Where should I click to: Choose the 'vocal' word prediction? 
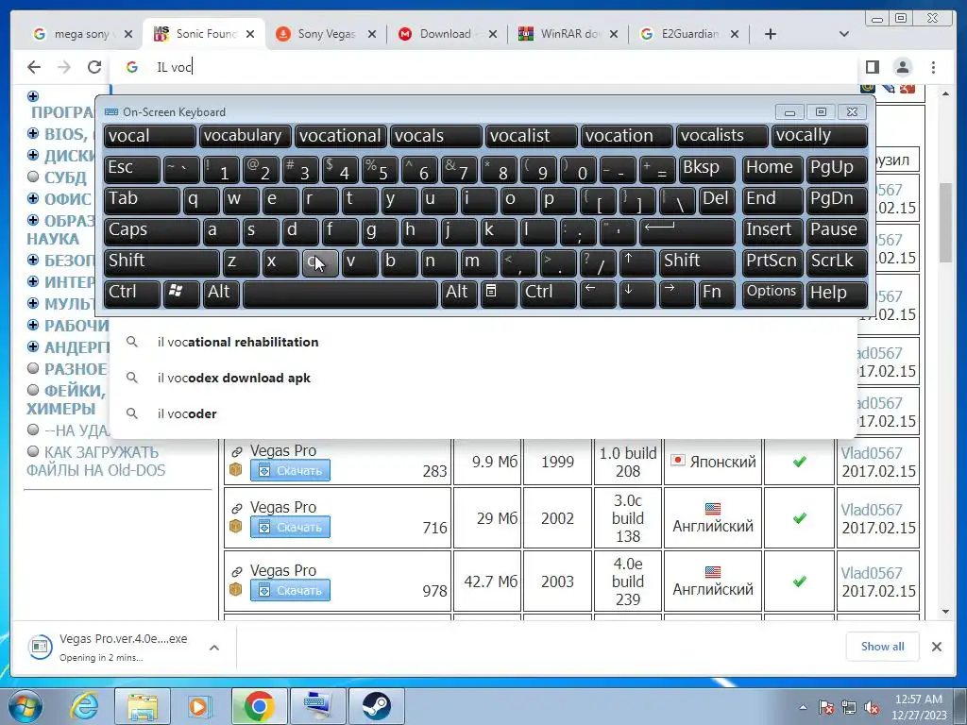pos(150,136)
